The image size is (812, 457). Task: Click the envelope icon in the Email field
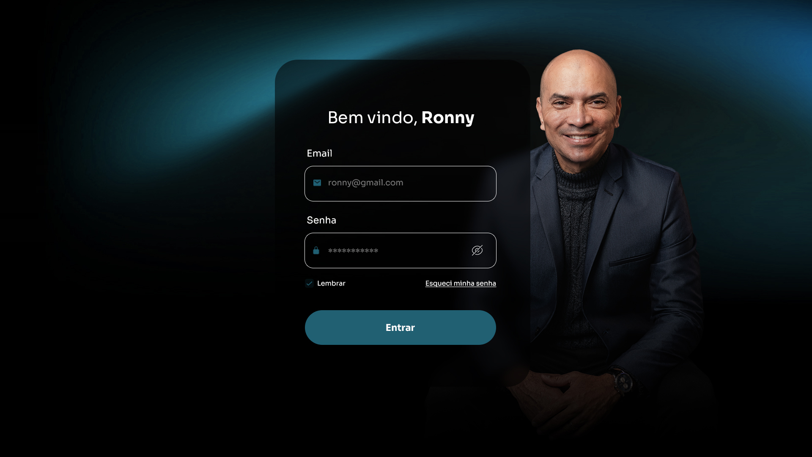click(x=317, y=183)
